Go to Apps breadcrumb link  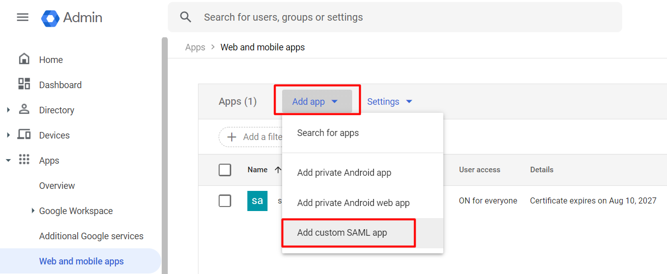(x=195, y=47)
